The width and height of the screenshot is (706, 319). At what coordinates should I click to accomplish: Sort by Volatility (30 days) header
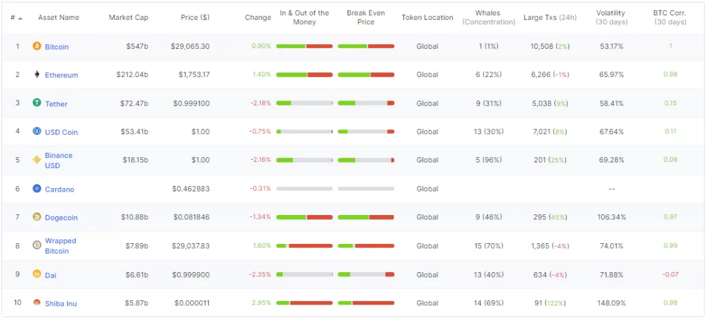point(612,17)
